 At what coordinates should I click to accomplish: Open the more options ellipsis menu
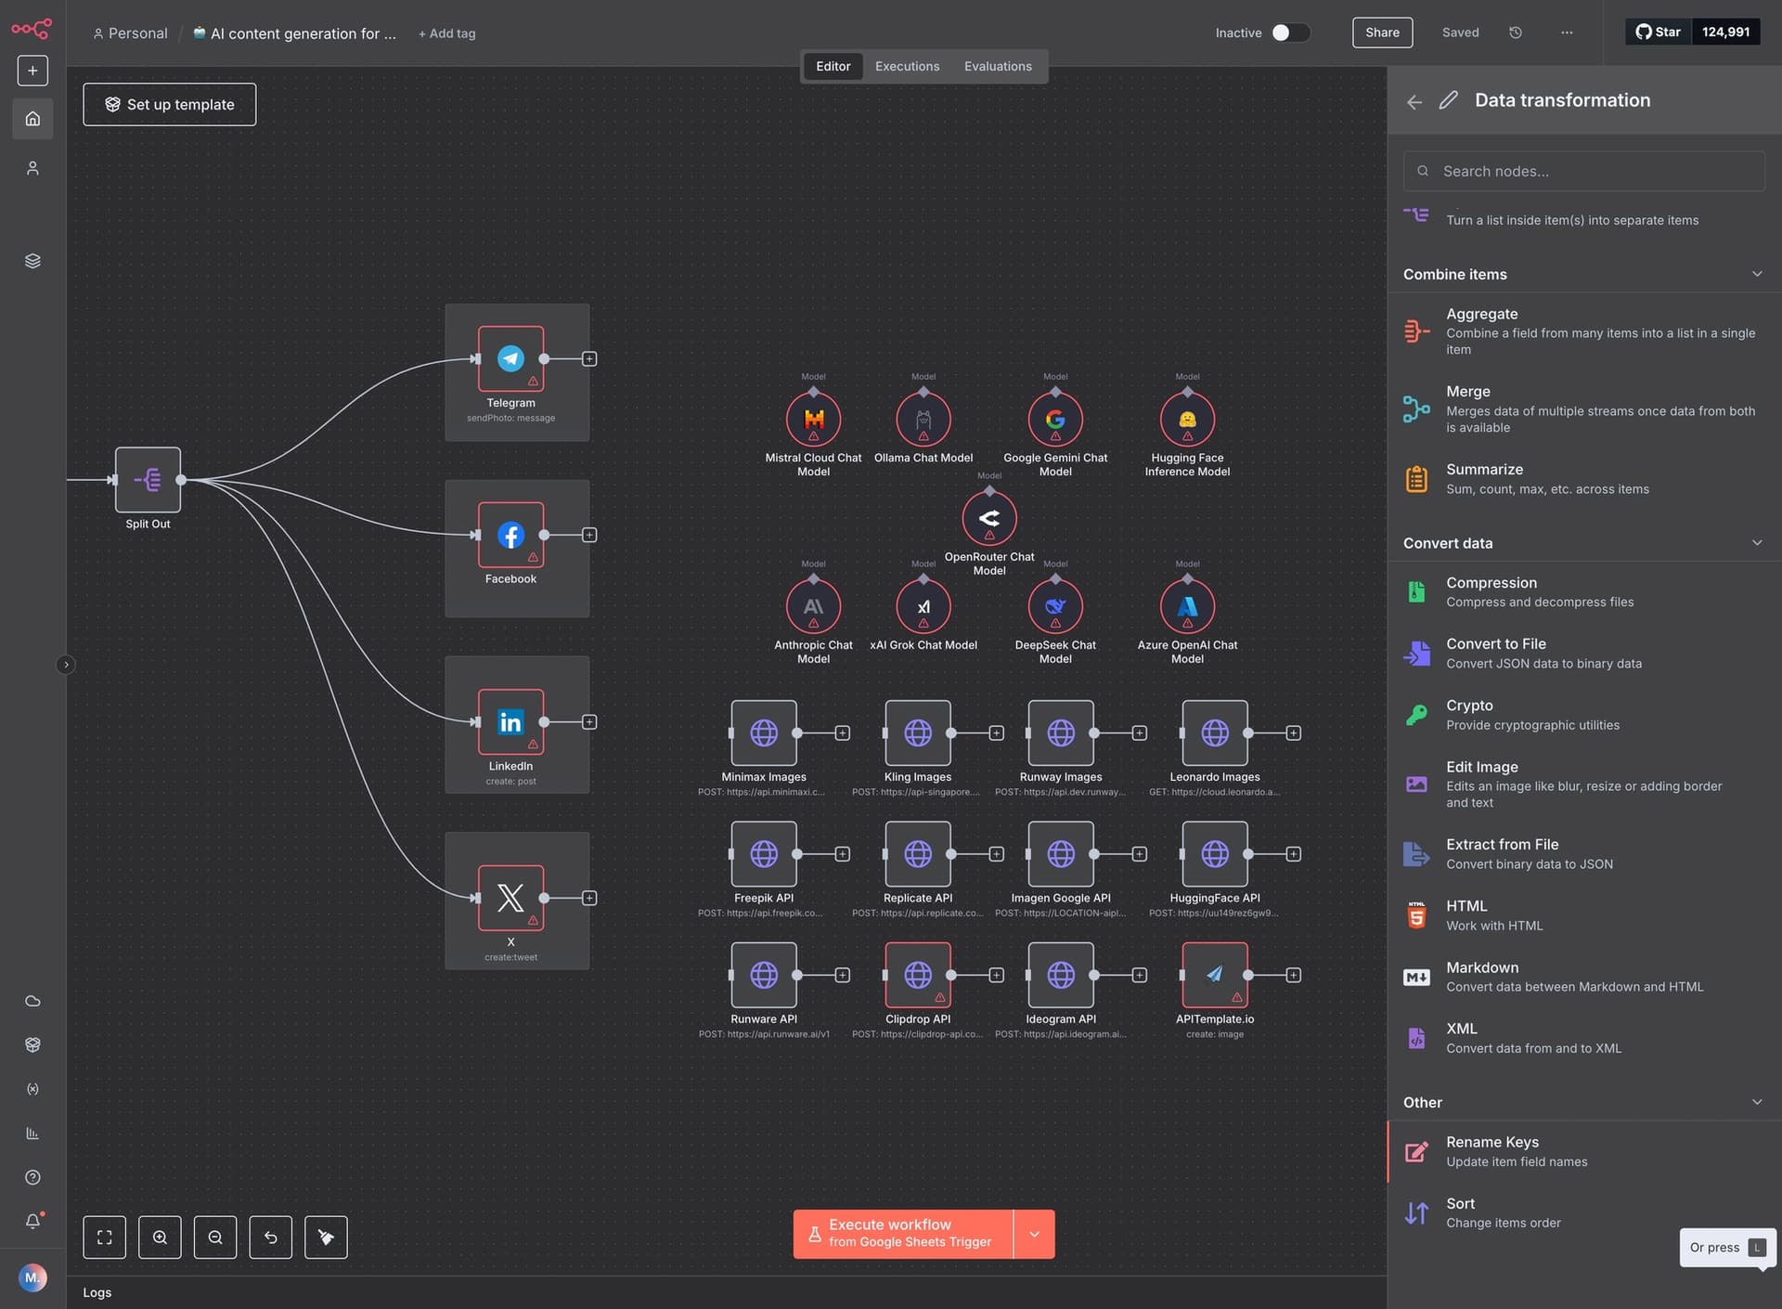pyautogui.click(x=1567, y=32)
